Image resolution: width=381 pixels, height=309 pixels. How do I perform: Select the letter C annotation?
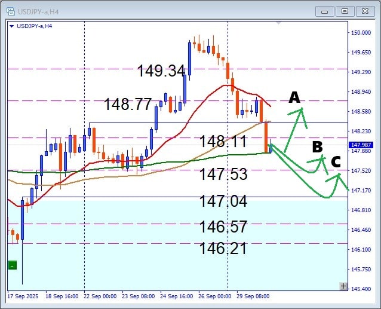pyautogui.click(x=336, y=161)
